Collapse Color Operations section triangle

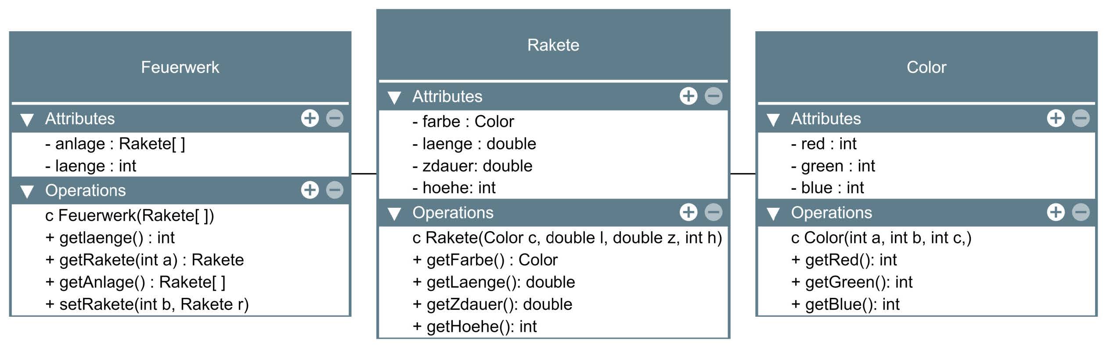(x=773, y=214)
